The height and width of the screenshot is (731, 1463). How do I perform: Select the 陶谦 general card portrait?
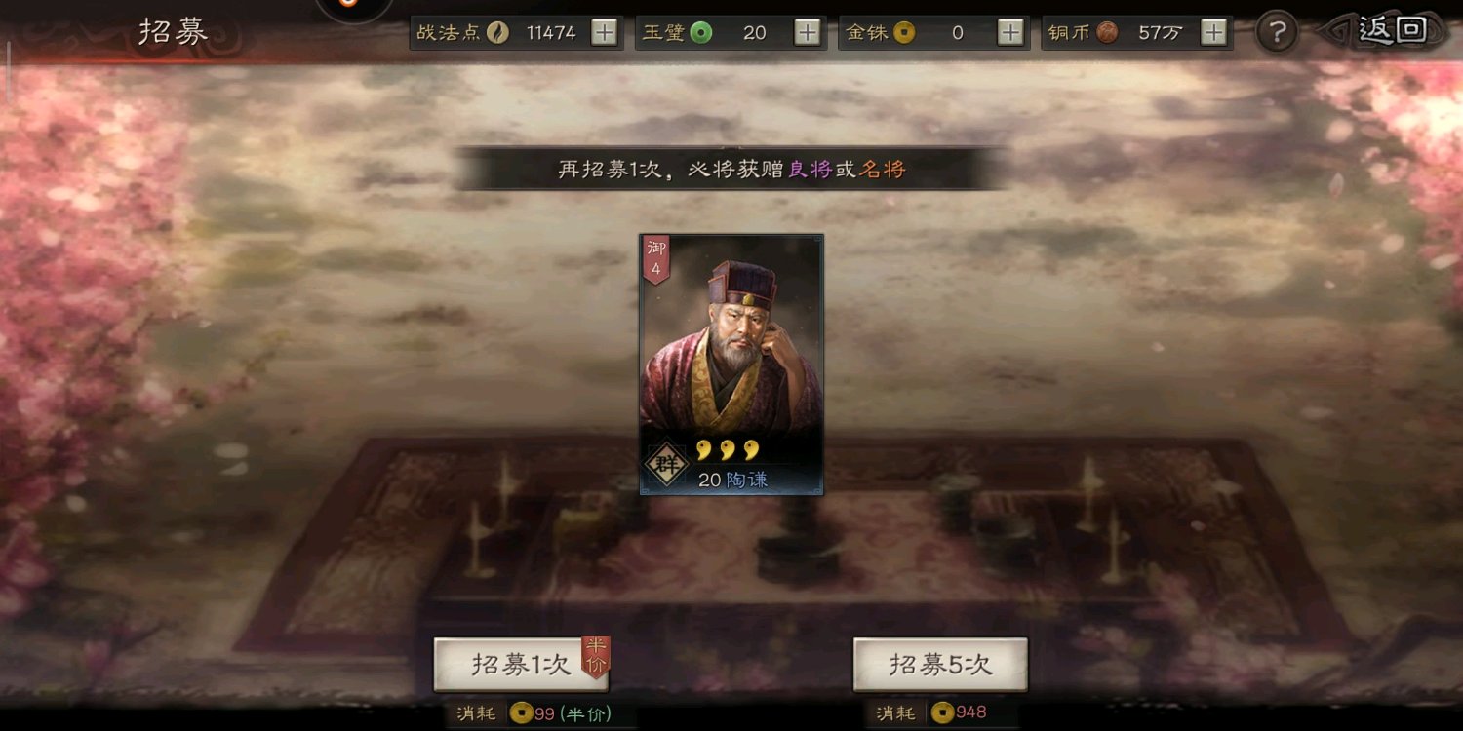(731, 364)
